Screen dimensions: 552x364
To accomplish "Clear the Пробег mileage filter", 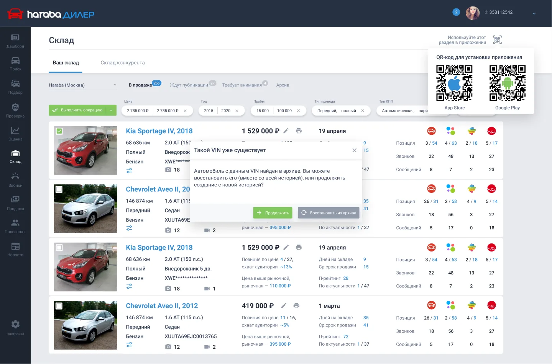I will tap(298, 111).
